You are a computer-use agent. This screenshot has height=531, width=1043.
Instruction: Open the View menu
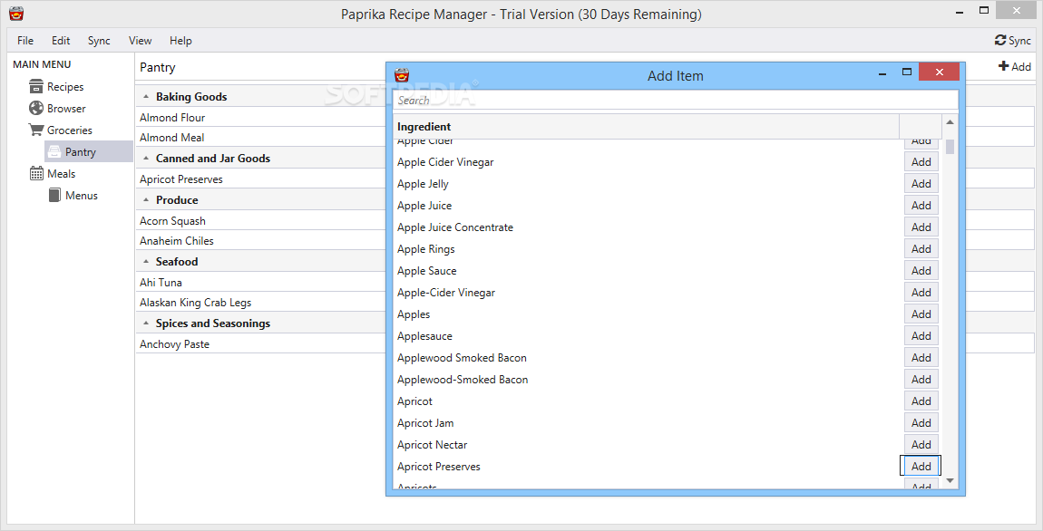(140, 41)
